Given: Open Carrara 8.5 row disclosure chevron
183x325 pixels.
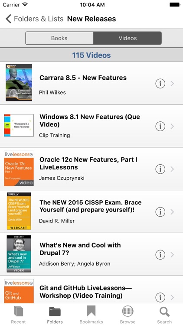Looking at the screenshot, I should point(172,84).
